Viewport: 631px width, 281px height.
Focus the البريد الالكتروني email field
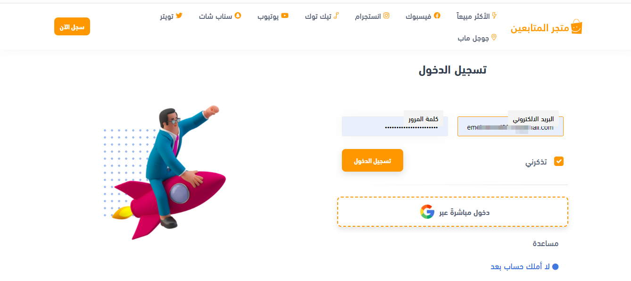(510, 126)
